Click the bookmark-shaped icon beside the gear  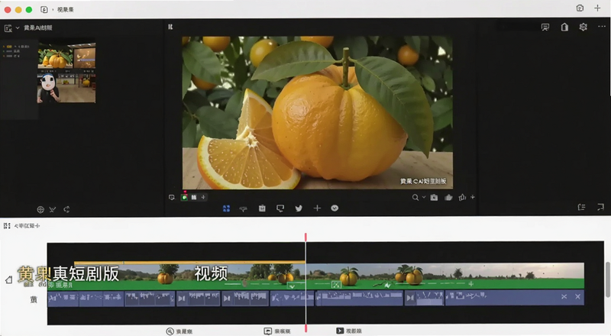(564, 27)
